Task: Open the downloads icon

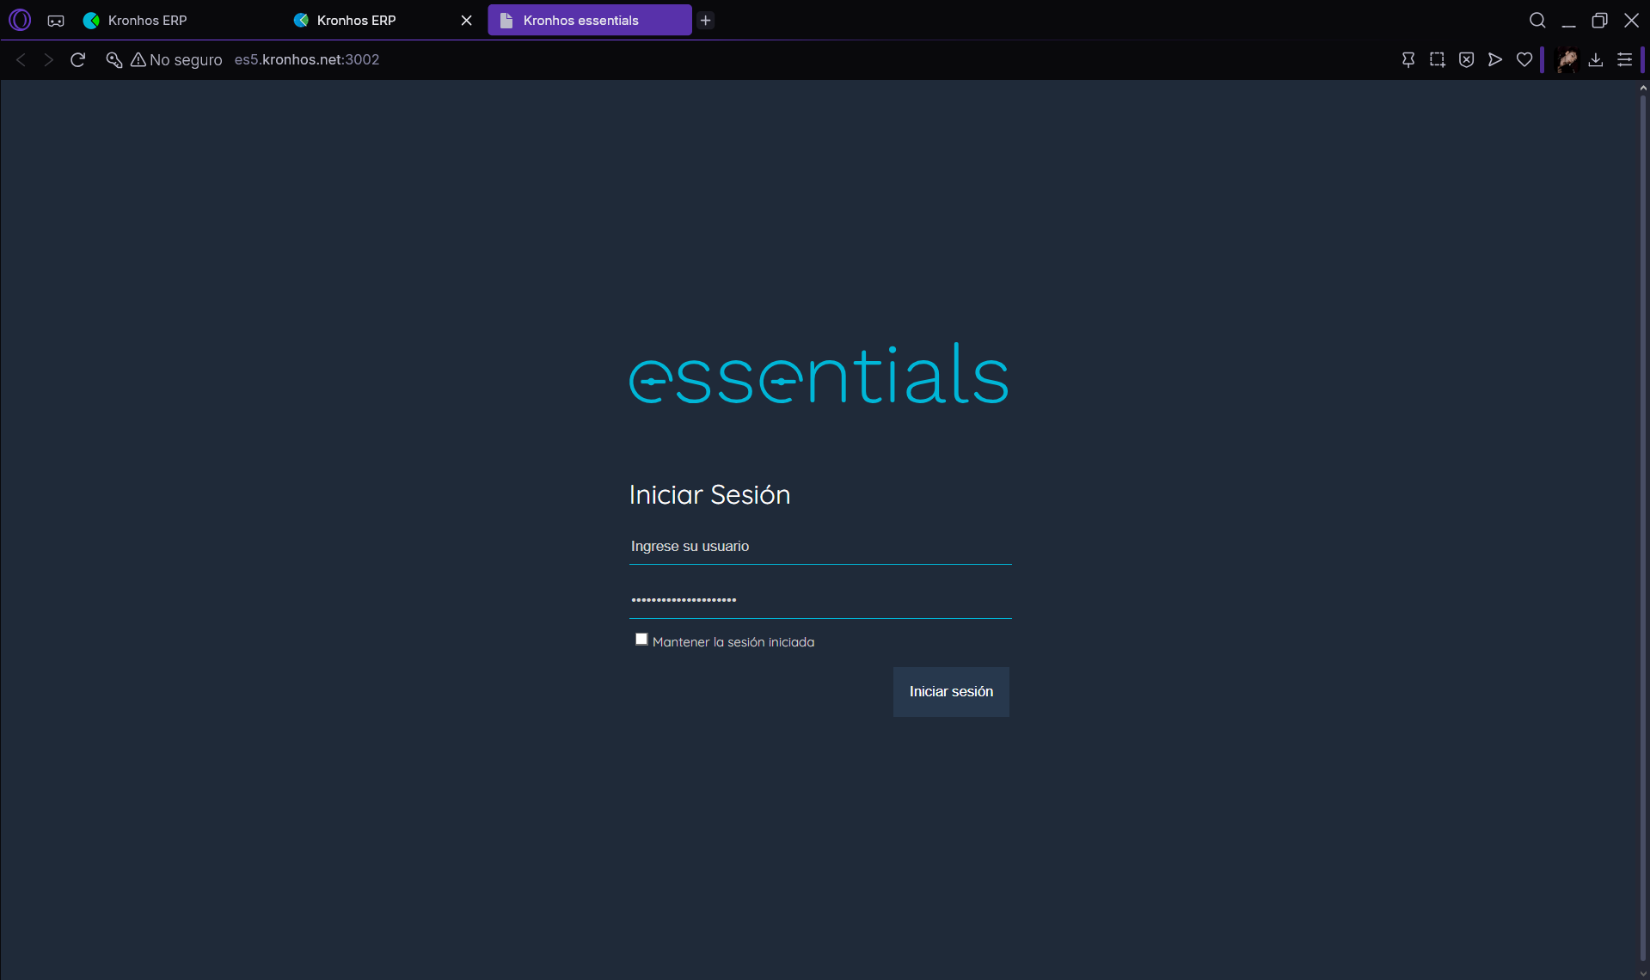Action: [x=1595, y=59]
